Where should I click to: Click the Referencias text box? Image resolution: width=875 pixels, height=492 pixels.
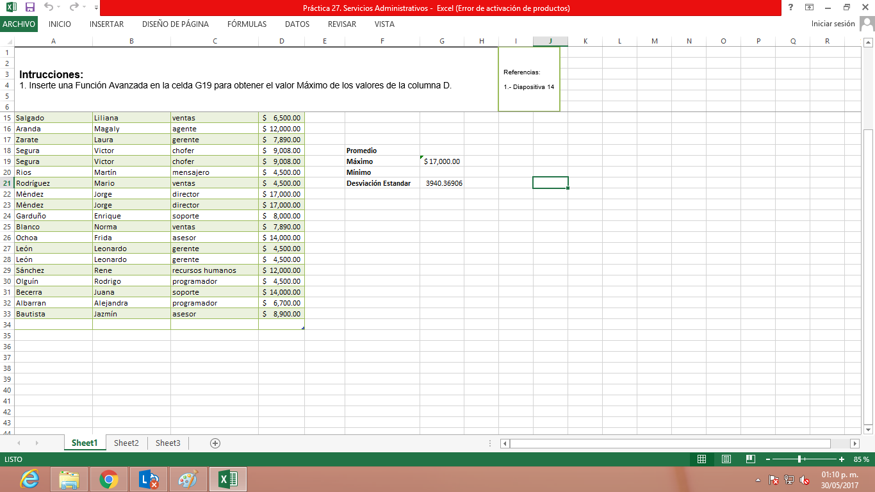pyautogui.click(x=529, y=79)
